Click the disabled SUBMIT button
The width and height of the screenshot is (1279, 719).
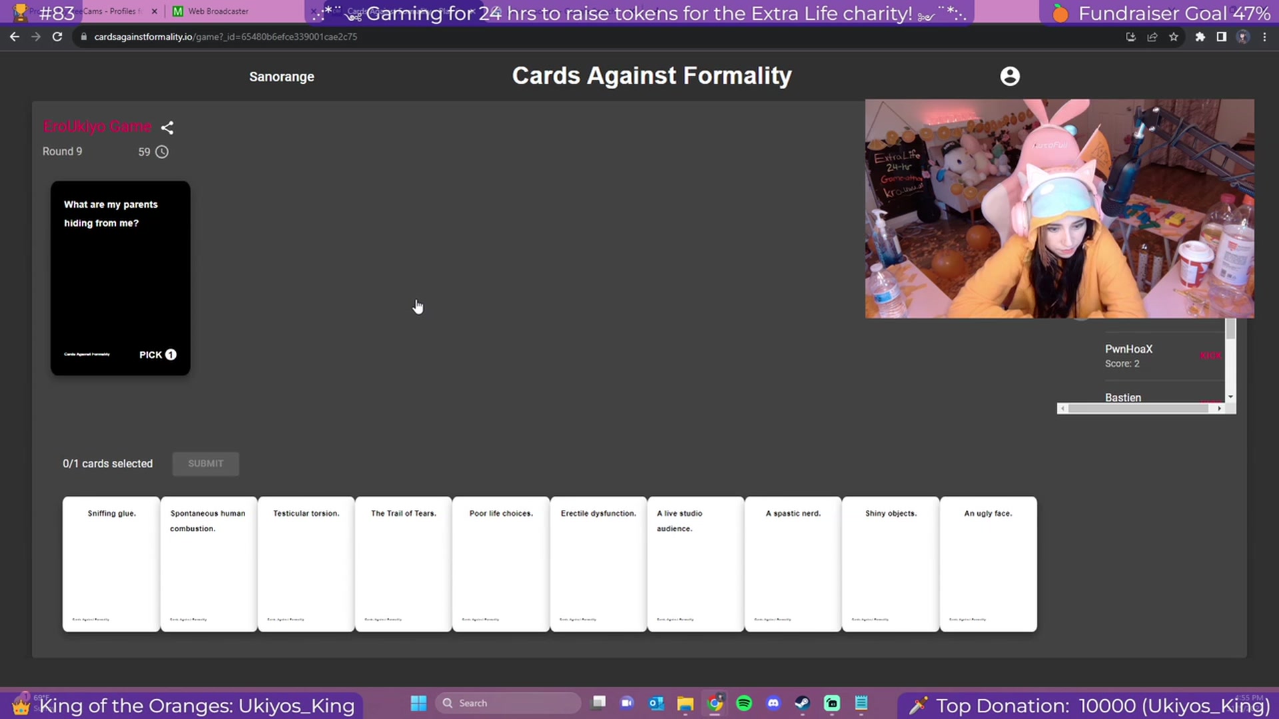point(205,463)
